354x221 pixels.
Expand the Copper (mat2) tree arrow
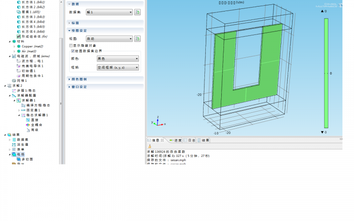click(x=15, y=46)
